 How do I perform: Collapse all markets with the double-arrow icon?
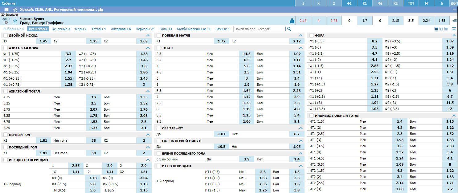point(454,29)
